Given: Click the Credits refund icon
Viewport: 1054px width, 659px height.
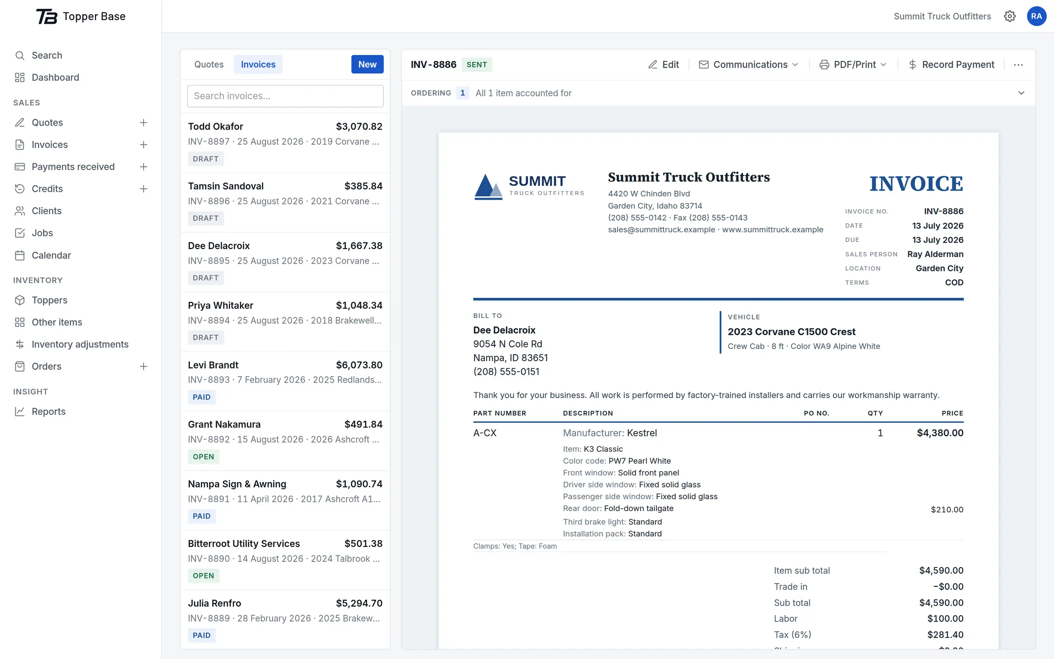Looking at the screenshot, I should 20,188.
